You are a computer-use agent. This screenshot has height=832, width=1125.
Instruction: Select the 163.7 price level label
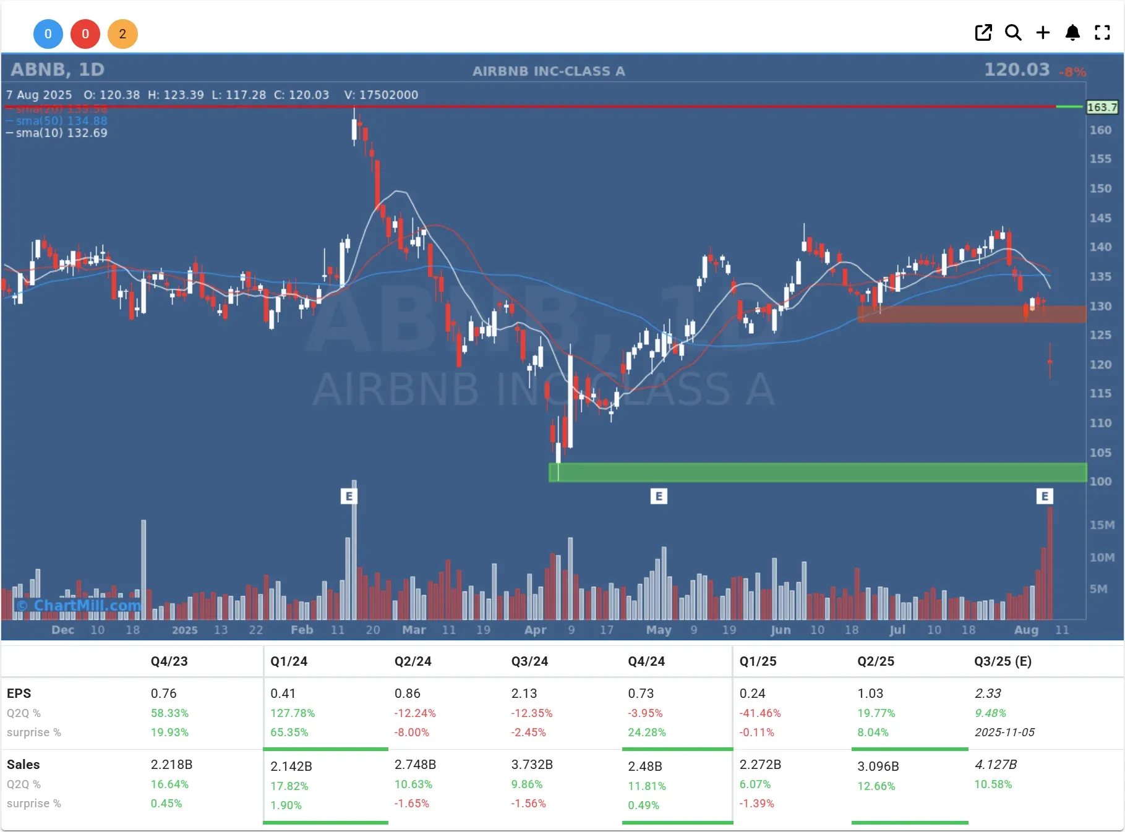1102,107
